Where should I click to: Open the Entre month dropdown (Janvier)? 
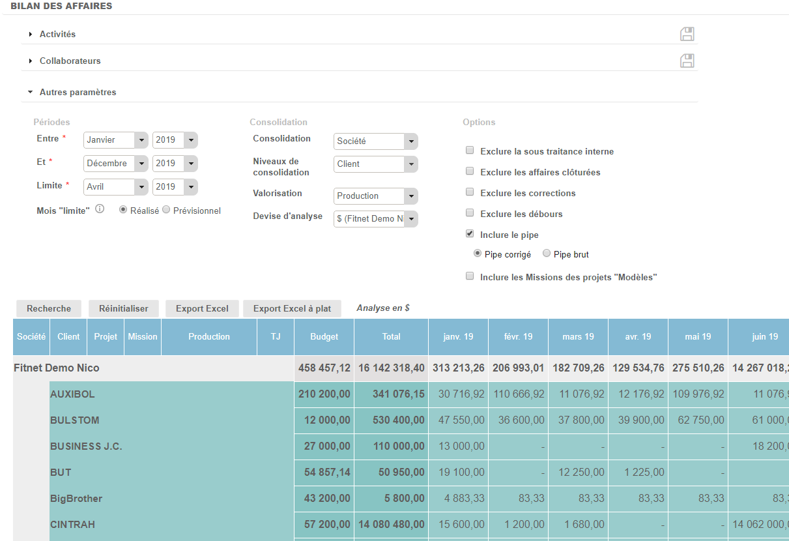115,140
